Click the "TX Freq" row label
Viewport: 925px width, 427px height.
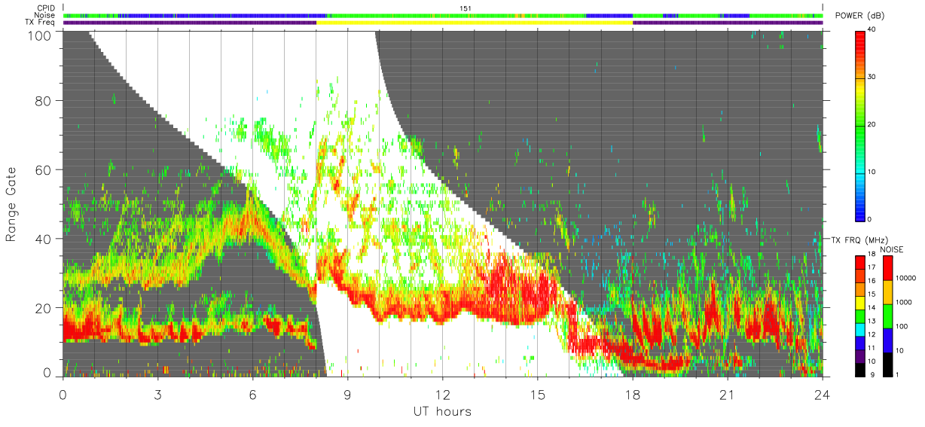(x=41, y=22)
